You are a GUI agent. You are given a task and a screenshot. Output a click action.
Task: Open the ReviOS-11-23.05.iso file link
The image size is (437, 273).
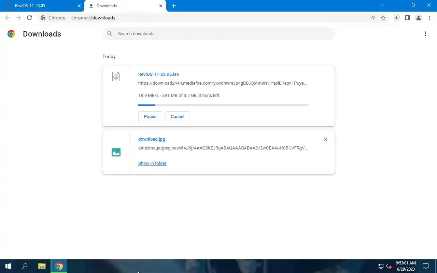tap(158, 74)
